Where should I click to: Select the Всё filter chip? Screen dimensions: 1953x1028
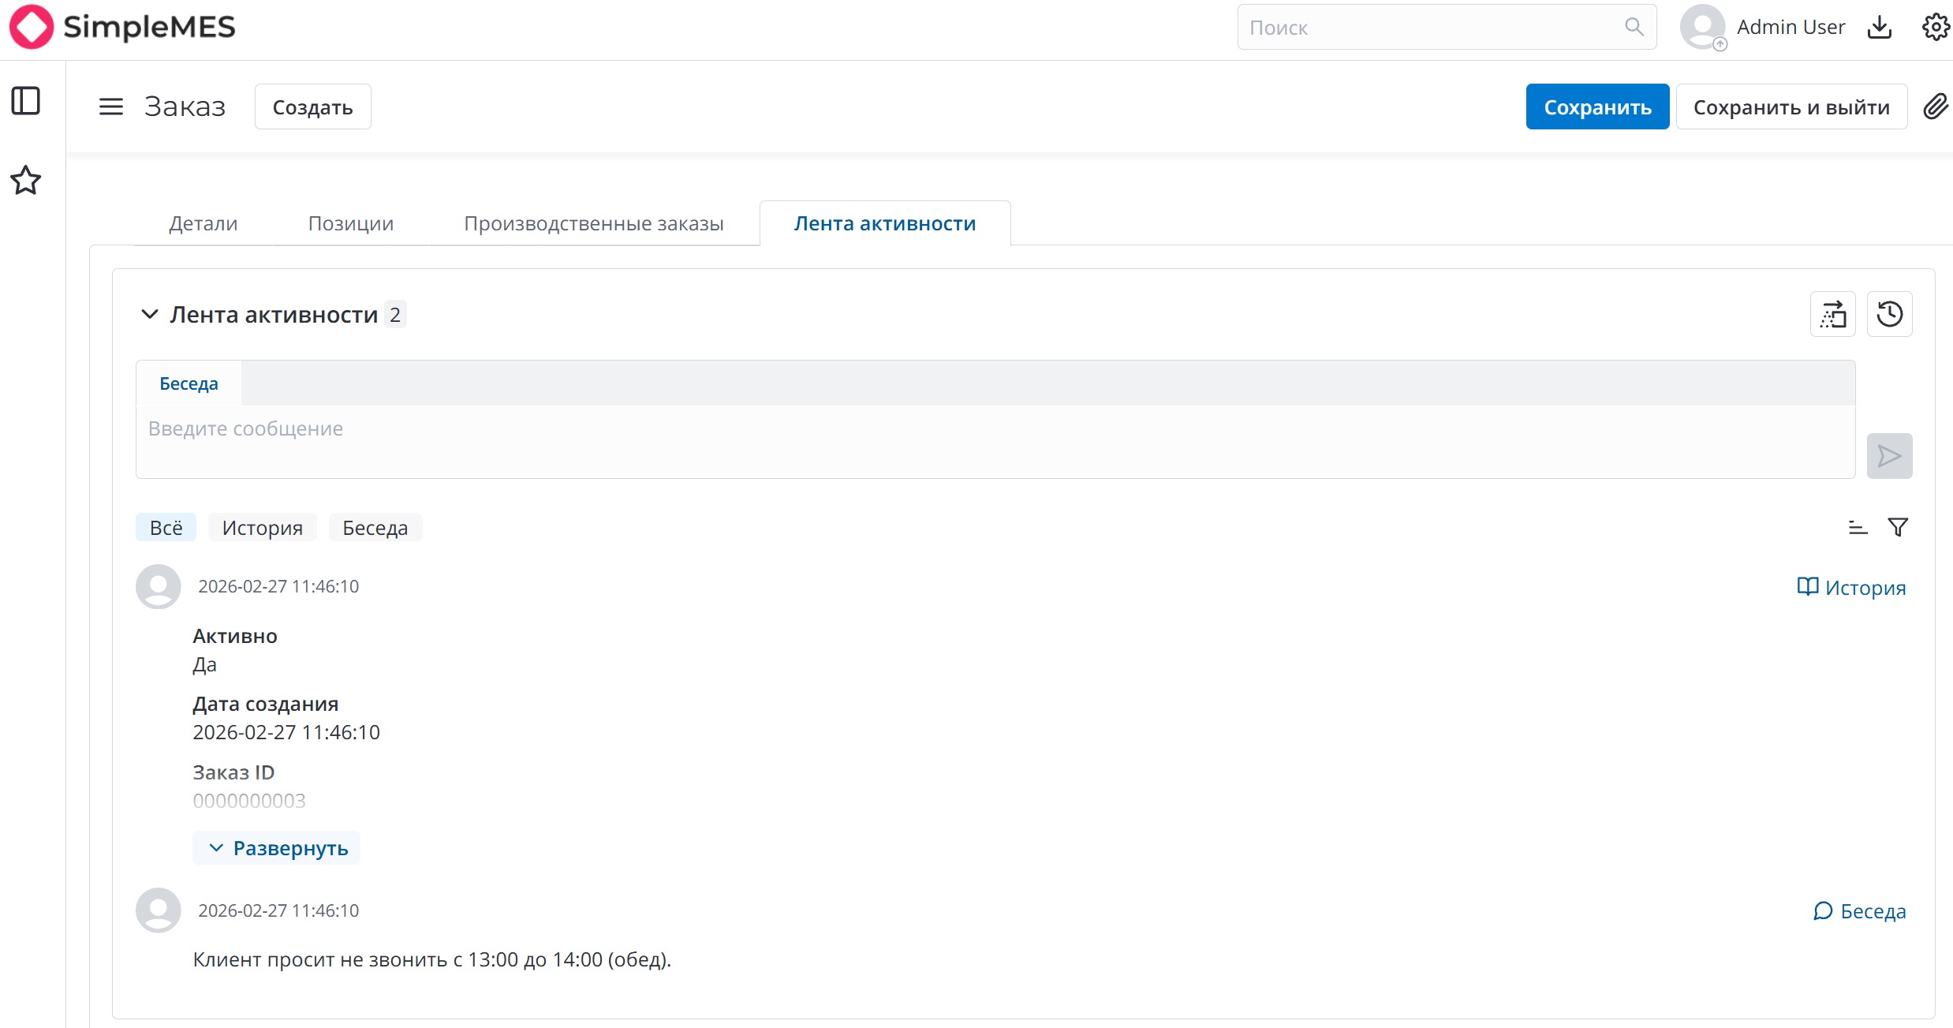click(x=166, y=528)
